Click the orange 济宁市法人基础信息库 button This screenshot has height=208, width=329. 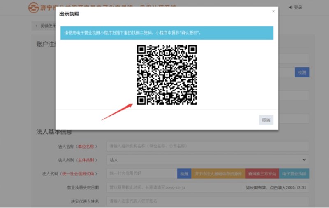pos(218,174)
